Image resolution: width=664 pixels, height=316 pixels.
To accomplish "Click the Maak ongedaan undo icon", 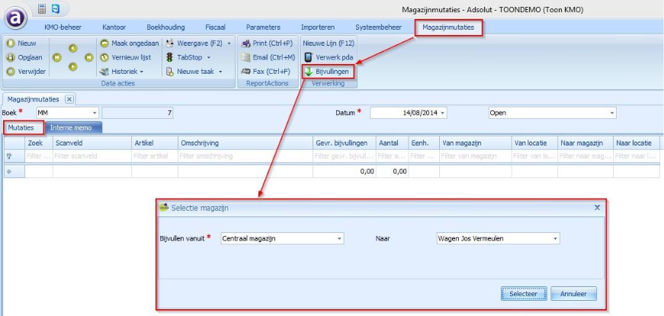I will (104, 43).
